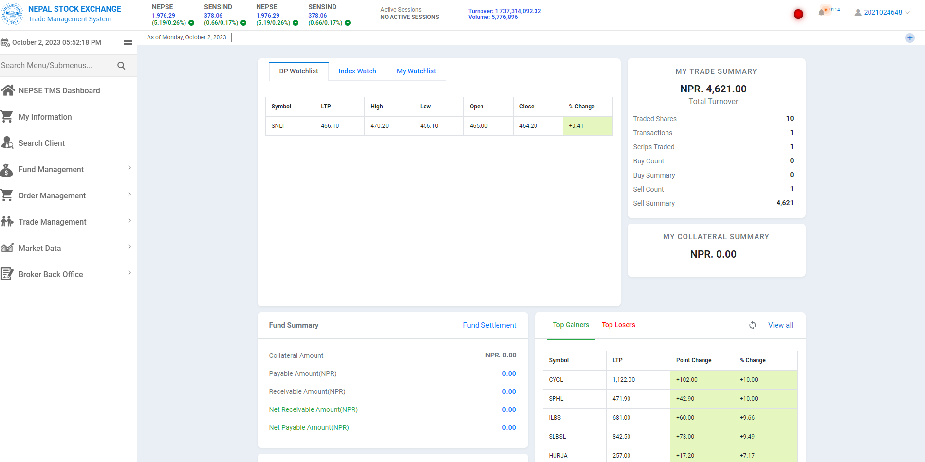Expand the Trade Management submenu chevron
This screenshot has height=462, width=925.
129,220
